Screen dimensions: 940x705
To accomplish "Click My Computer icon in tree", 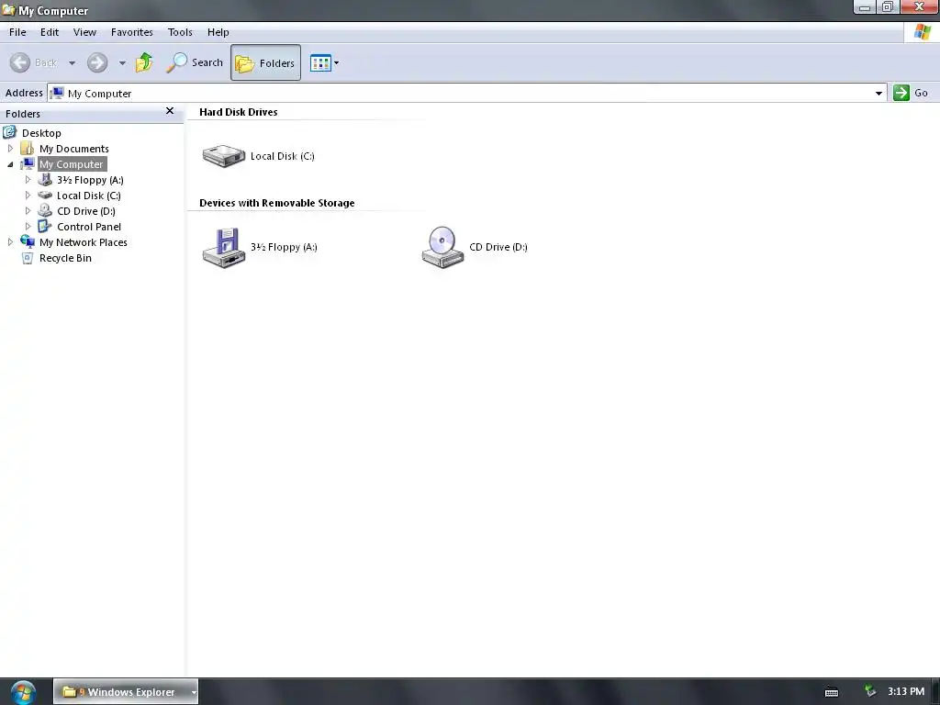I will pyautogui.click(x=27, y=163).
